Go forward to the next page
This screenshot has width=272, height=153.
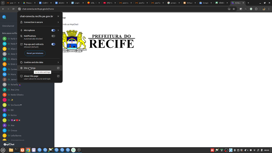pyautogui.click(x=8, y=9)
